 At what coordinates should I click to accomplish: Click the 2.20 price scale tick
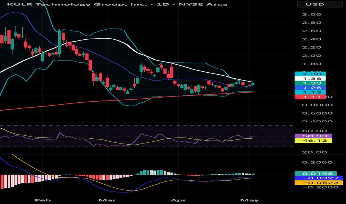(x=311, y=47)
